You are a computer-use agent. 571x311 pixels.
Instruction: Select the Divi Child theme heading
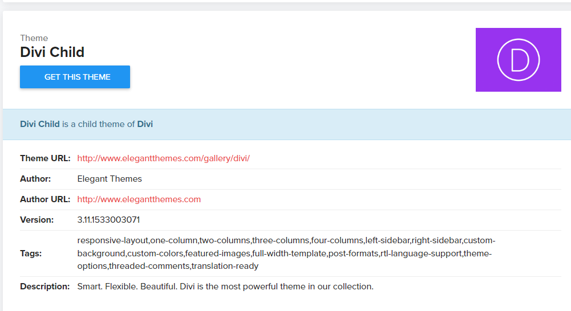(x=52, y=52)
